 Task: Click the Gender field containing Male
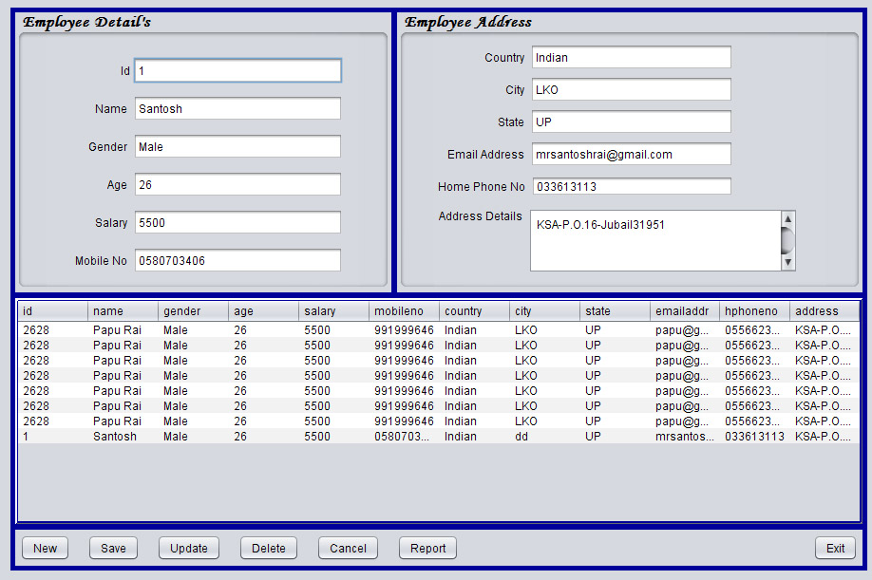238,147
